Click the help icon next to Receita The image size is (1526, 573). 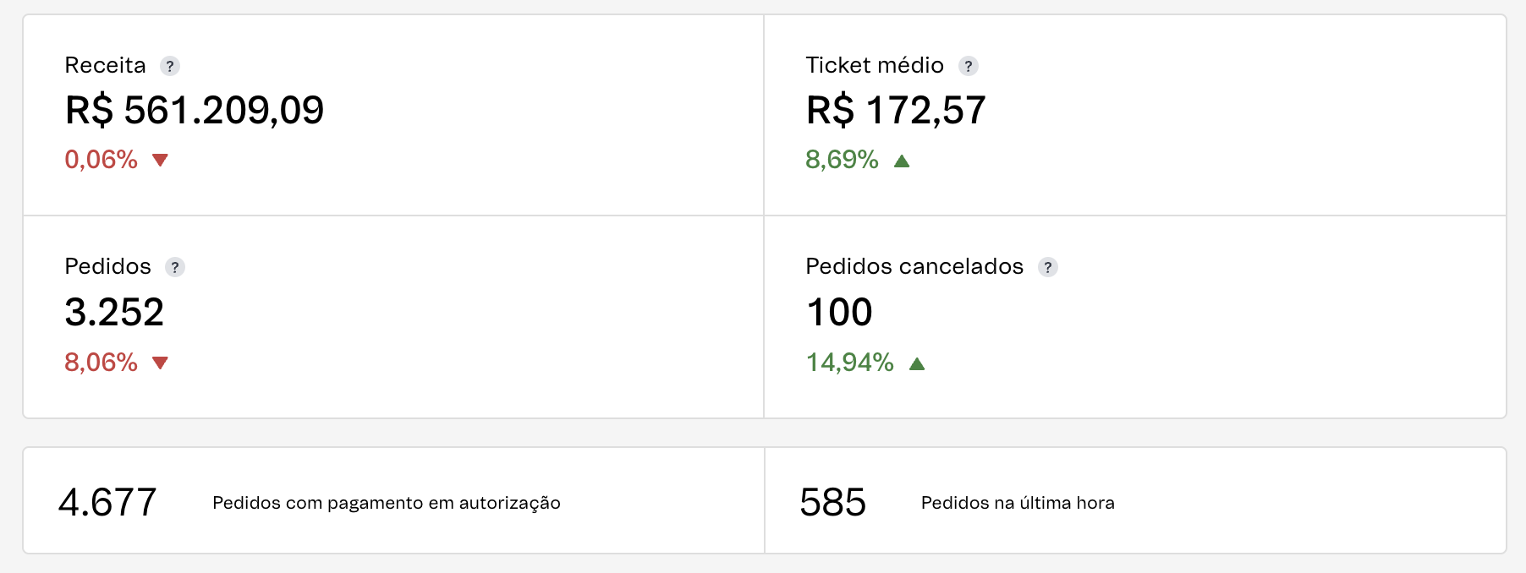(x=170, y=66)
